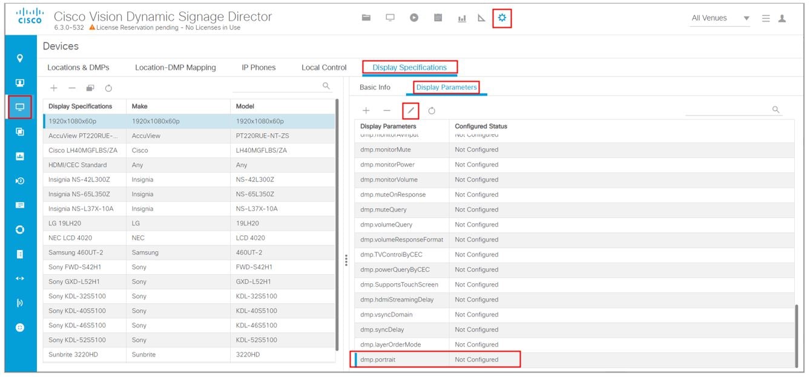Open the Library folder icon in top toolbar
The height and width of the screenshot is (377, 810).
click(x=366, y=19)
